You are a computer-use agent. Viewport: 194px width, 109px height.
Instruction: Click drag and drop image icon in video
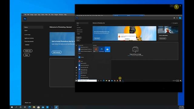tap(135, 49)
